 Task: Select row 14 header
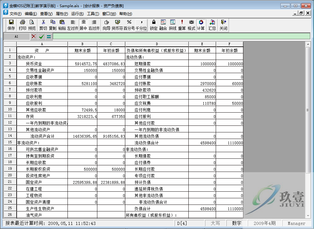pos(10,136)
